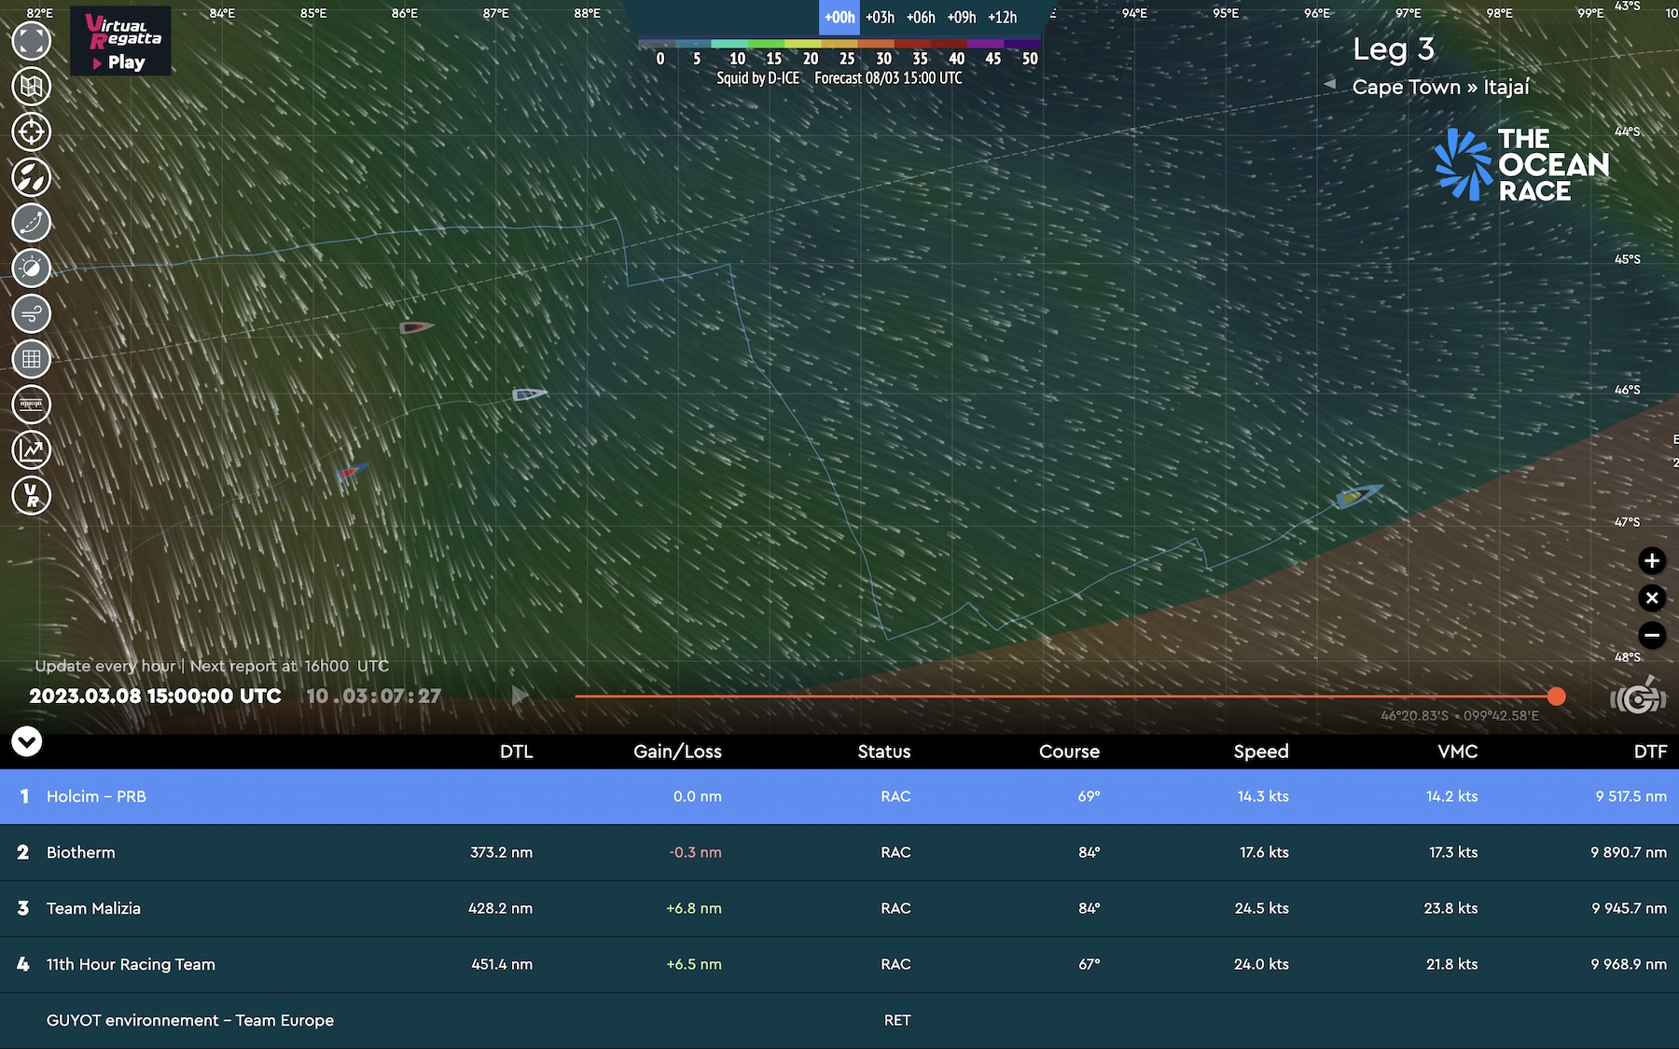Click the white boat marker on map
The height and width of the screenshot is (1049, 1679).
tap(529, 394)
